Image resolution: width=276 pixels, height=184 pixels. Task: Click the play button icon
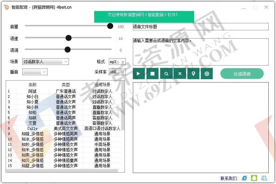click(139, 74)
